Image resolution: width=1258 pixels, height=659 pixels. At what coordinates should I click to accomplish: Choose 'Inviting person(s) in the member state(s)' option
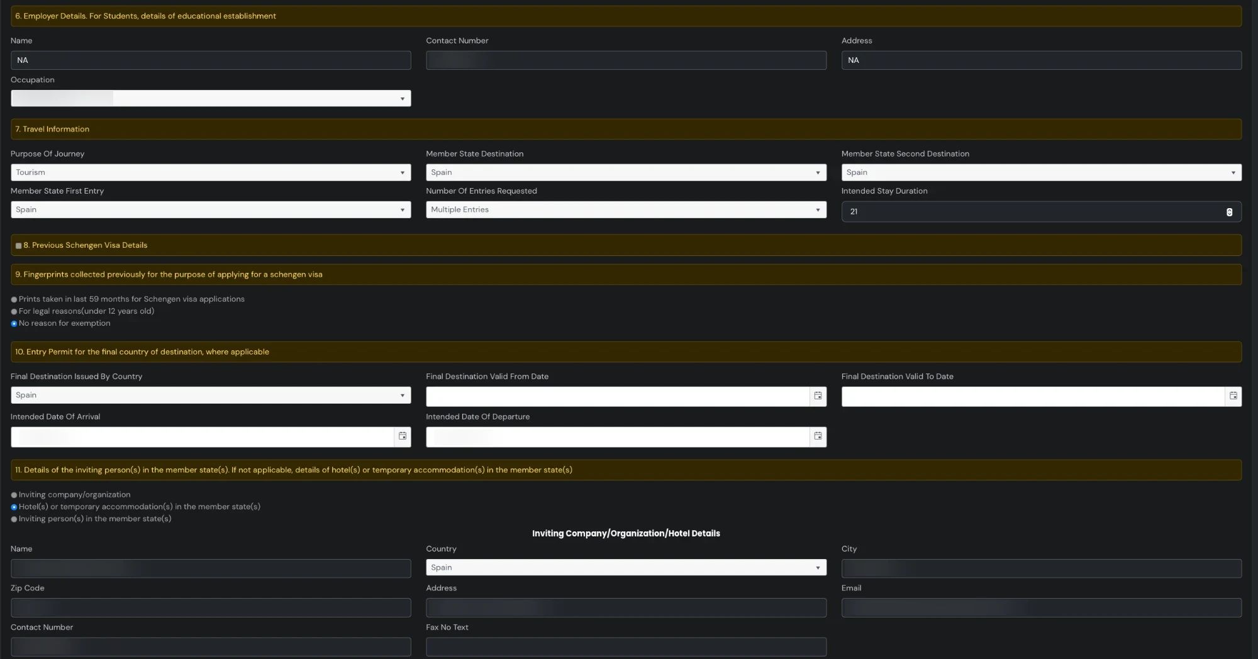[14, 519]
